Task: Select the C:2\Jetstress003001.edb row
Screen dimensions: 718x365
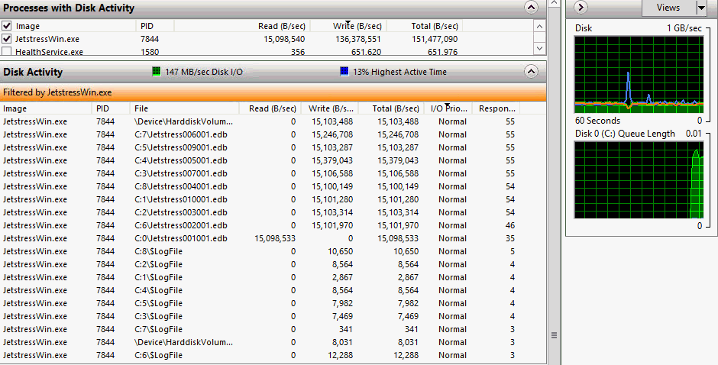Action: (x=273, y=212)
